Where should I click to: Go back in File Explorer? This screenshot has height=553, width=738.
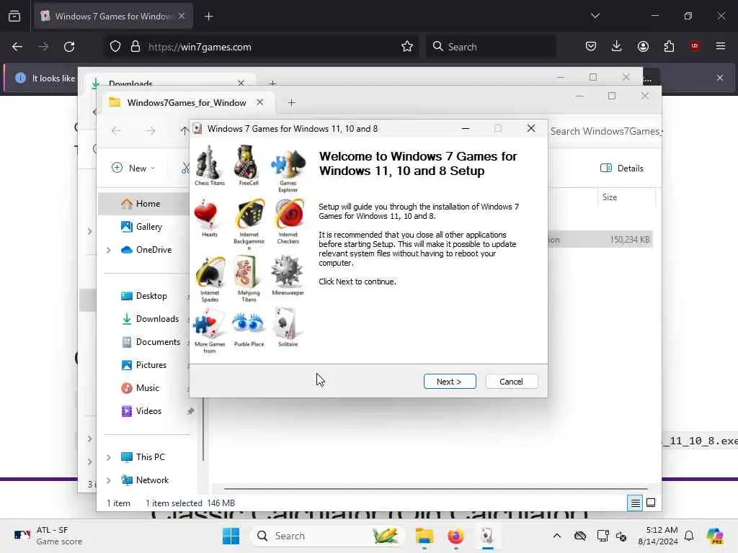tap(116, 131)
